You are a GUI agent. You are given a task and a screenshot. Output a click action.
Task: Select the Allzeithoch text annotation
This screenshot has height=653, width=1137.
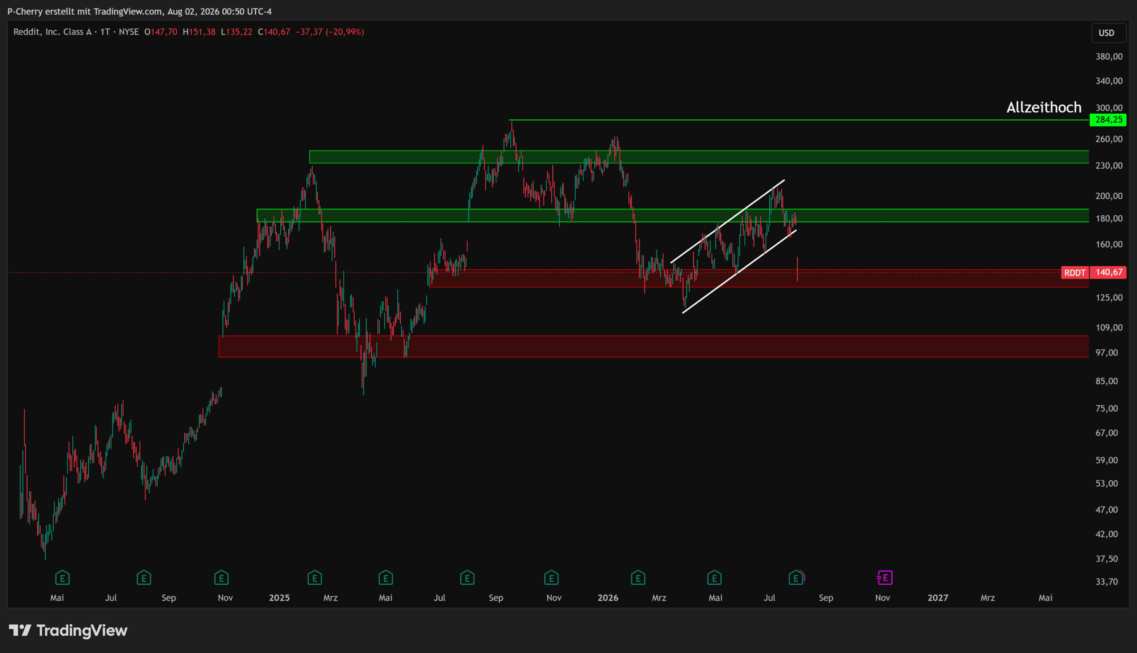(x=1044, y=107)
